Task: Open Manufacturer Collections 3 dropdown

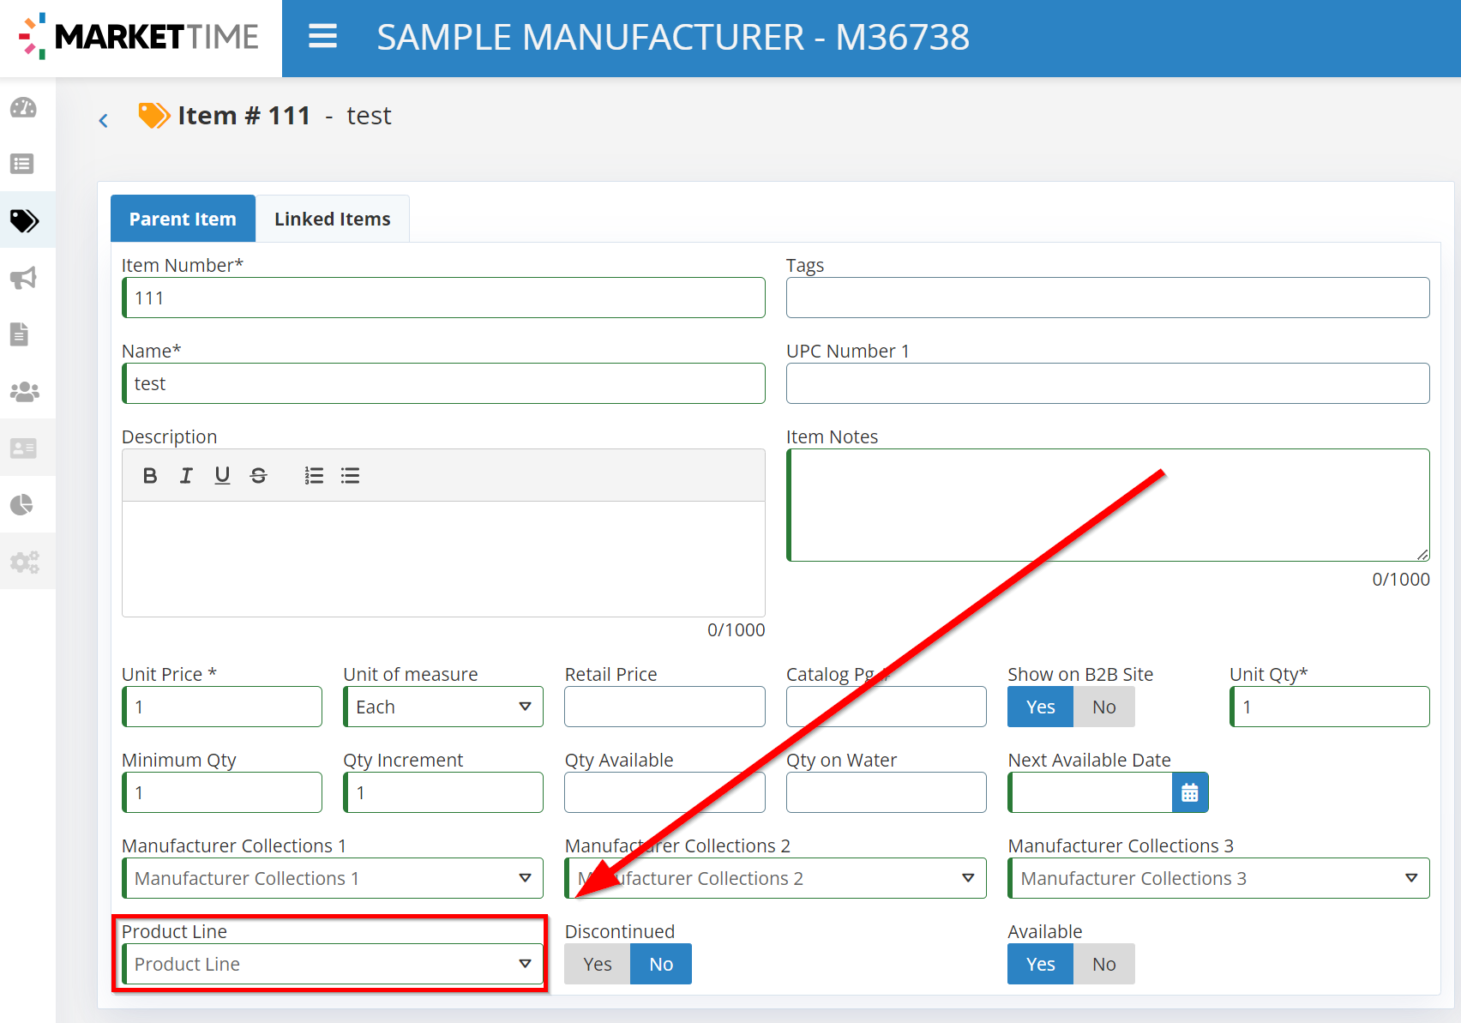Action: (1218, 879)
